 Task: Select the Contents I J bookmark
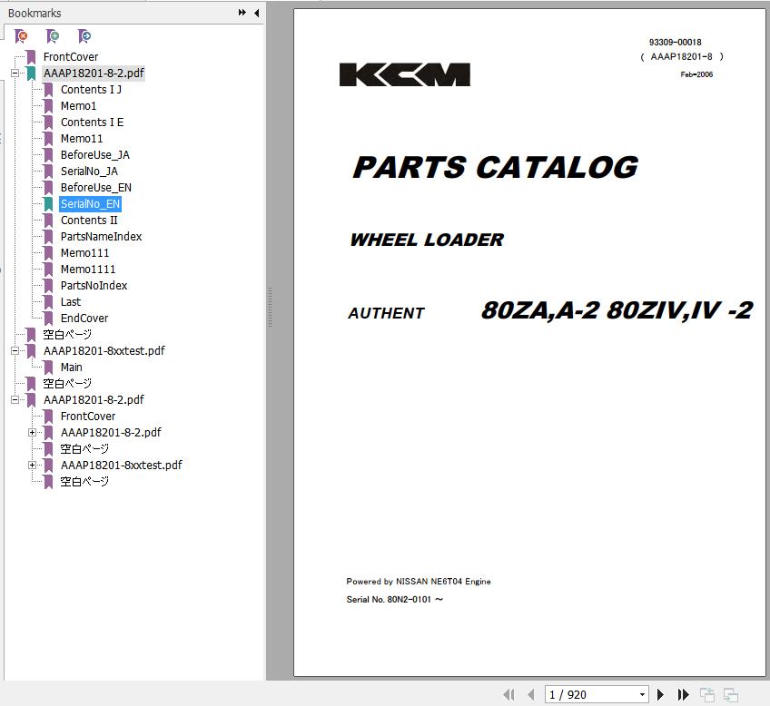(x=91, y=90)
